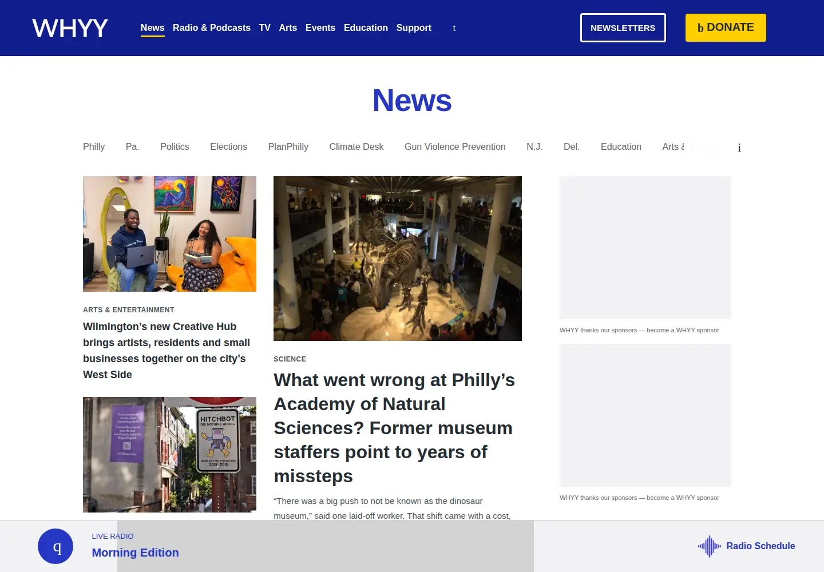
Task: Click the WHYY logo
Action: tap(70, 28)
